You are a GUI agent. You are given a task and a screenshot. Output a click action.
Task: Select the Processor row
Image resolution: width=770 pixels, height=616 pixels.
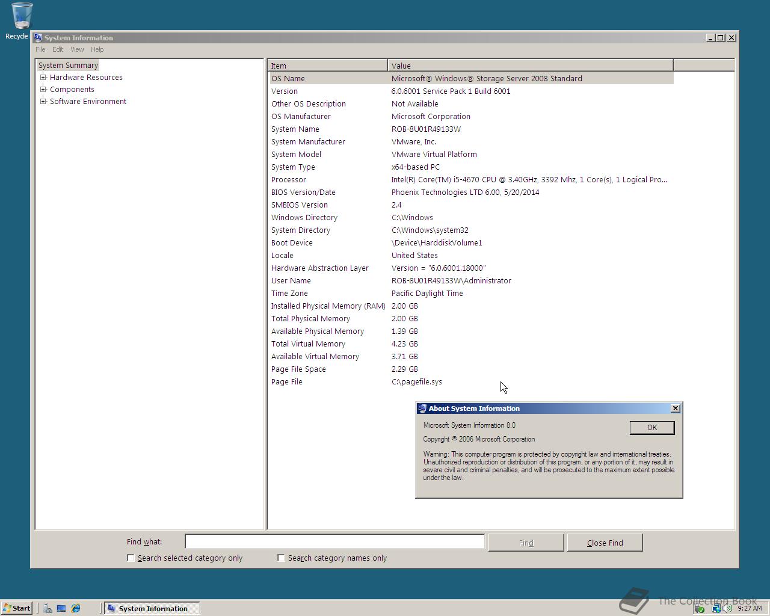pyautogui.click(x=471, y=179)
